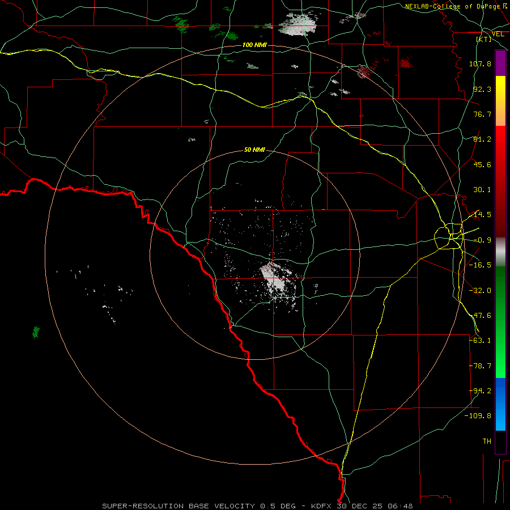Click the -94.2 legend value
This screenshot has height=510, width=510.
click(480, 391)
